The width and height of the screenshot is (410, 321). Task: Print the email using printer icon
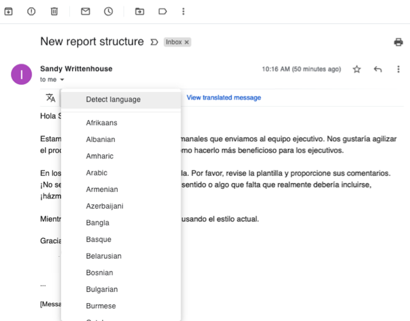click(x=398, y=42)
